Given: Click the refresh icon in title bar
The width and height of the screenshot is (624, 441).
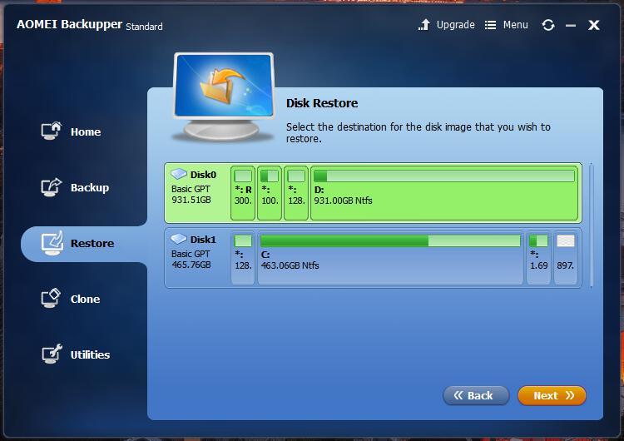Looking at the screenshot, I should 548,25.
